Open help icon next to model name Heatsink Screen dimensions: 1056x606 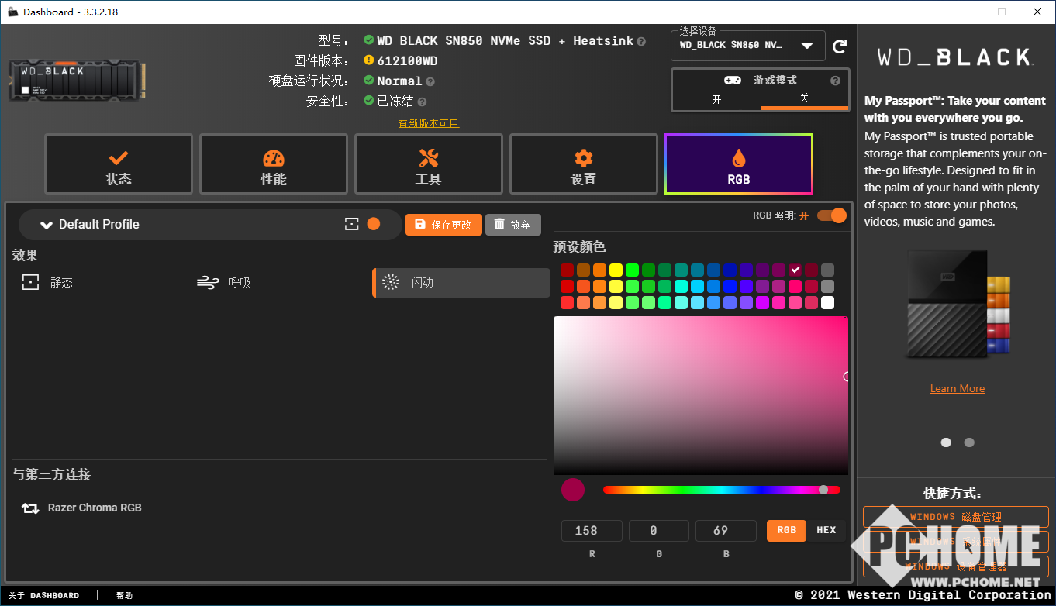coord(641,41)
